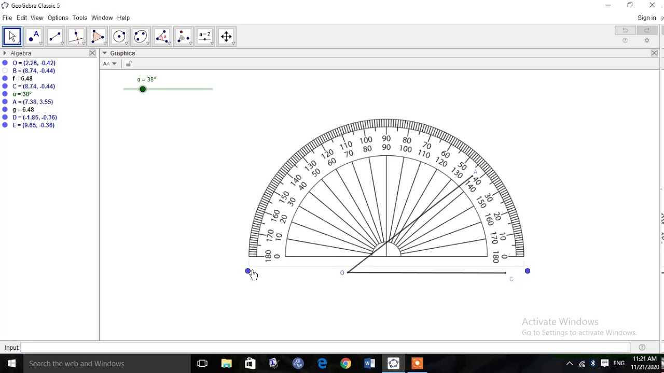Click the Undo arrow icon
Screen dimensions: 664x373
click(625, 31)
